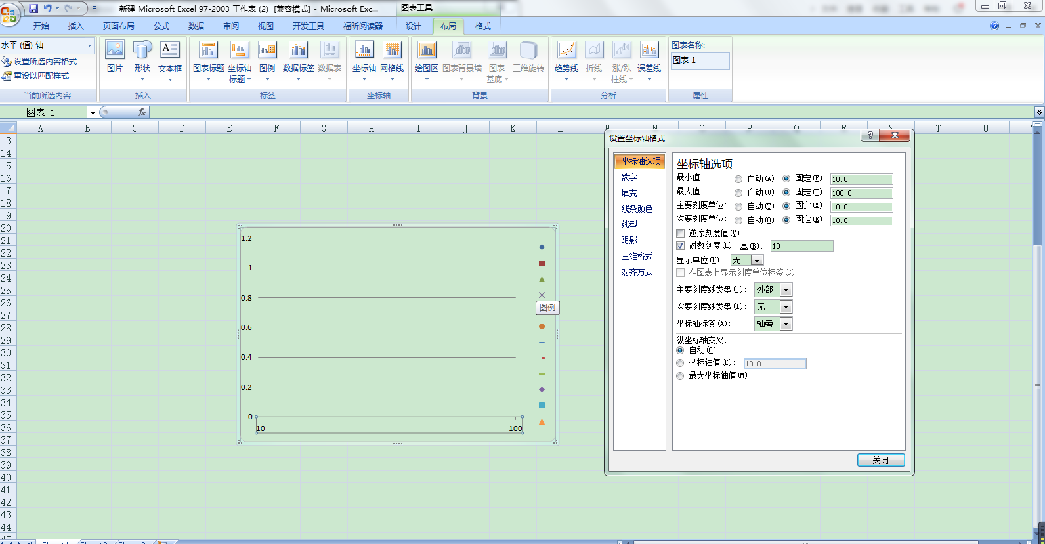Open the Page Layout (页面布局) tab

tap(119, 26)
